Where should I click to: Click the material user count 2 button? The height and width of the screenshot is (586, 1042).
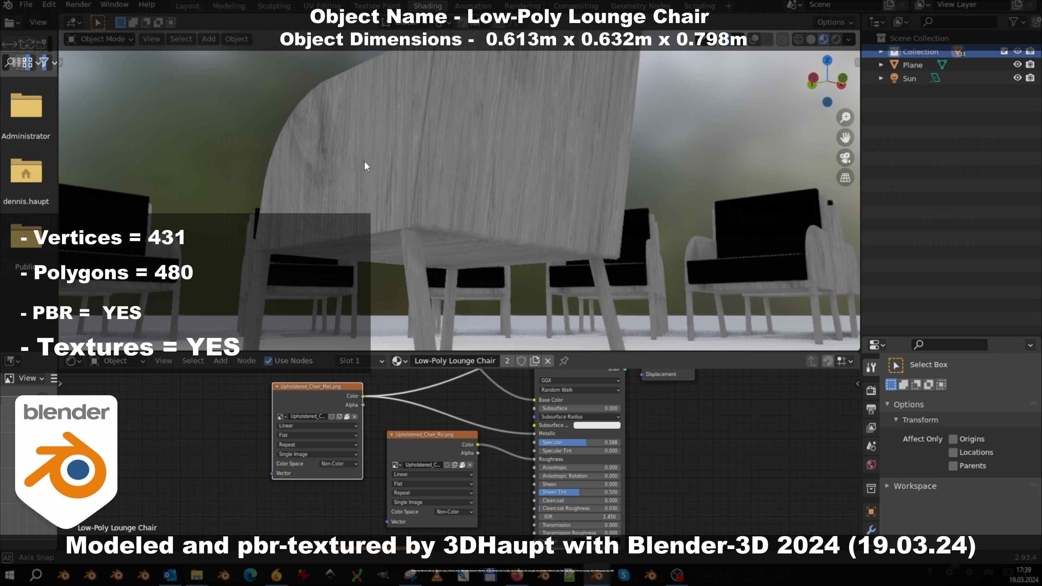pos(507,361)
